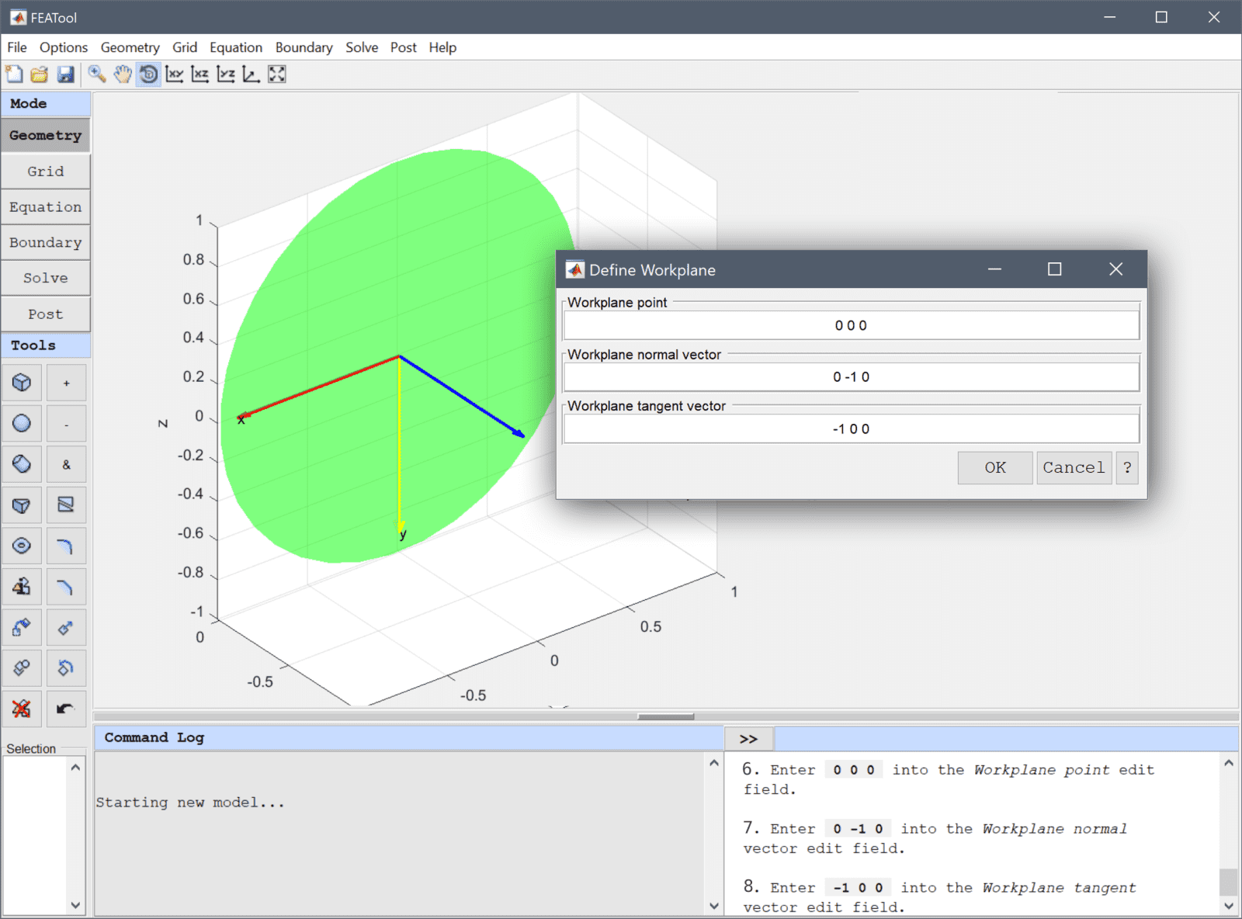Click the ? help button in dialog
This screenshot has height=919, width=1242.
click(x=1127, y=468)
